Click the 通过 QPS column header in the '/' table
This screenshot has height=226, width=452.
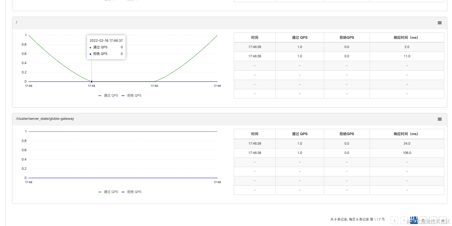tap(300, 38)
